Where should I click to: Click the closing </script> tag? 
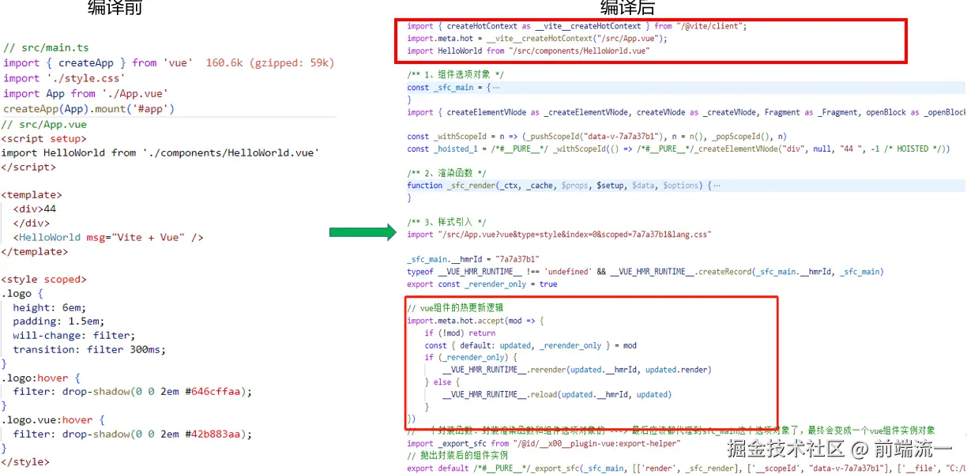(28, 167)
